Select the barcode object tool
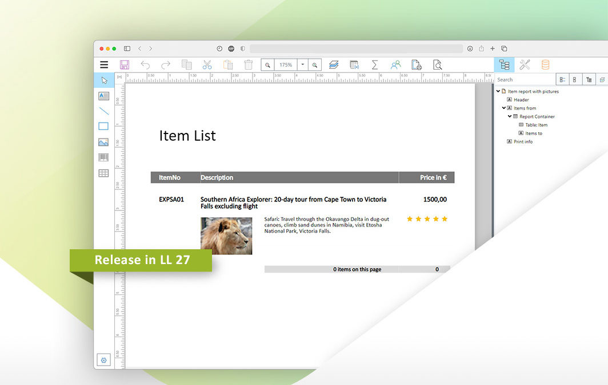Screen dimensions: 608x385 tap(103, 158)
